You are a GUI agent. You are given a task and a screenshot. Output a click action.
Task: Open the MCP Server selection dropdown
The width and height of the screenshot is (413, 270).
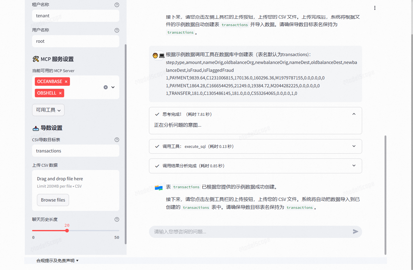coord(113,87)
